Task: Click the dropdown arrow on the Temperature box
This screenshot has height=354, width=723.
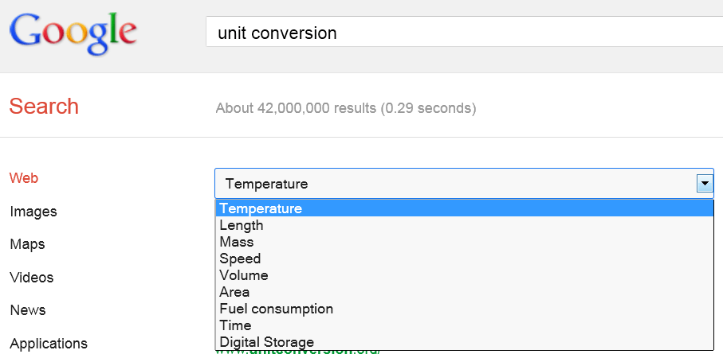Action: 704,184
